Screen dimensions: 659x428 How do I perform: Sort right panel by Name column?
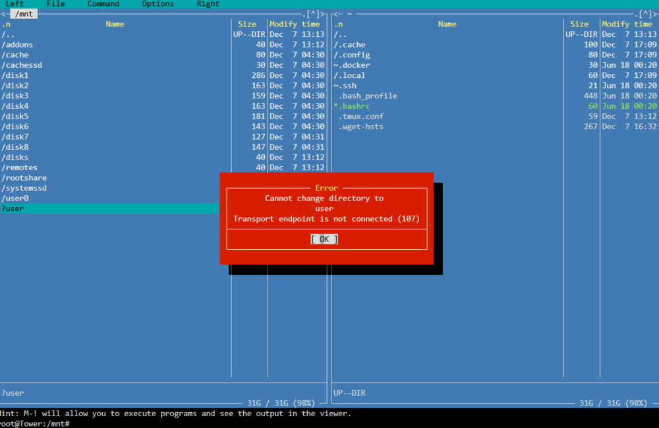[x=447, y=24]
